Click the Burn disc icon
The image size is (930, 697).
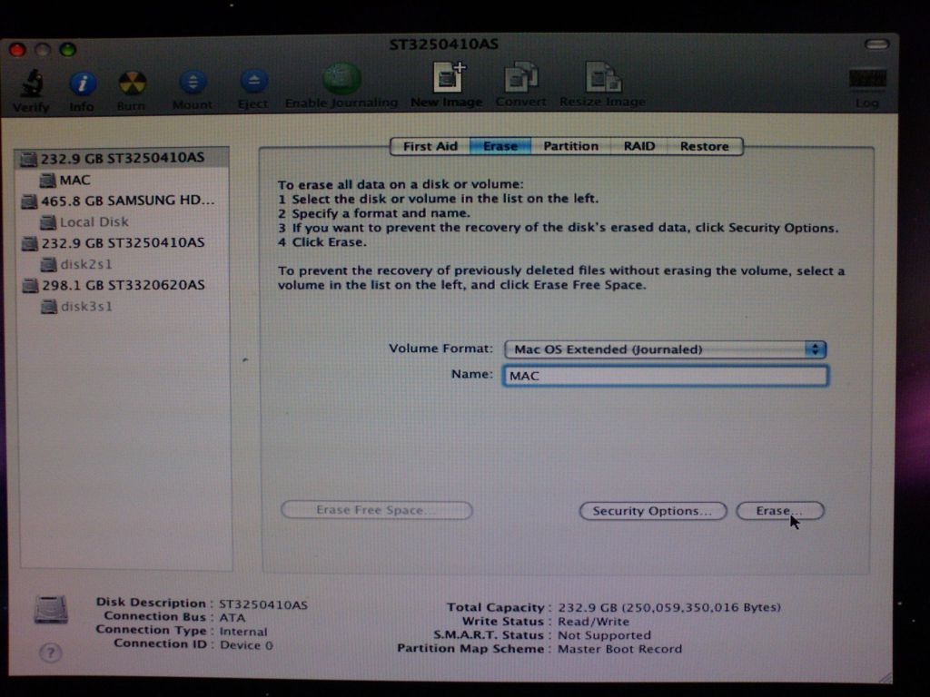click(132, 83)
